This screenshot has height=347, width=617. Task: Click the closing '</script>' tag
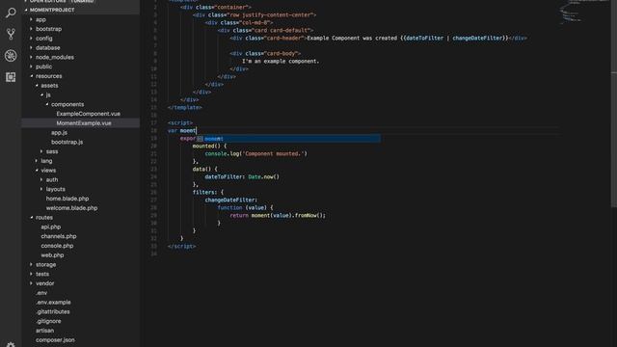coord(182,247)
